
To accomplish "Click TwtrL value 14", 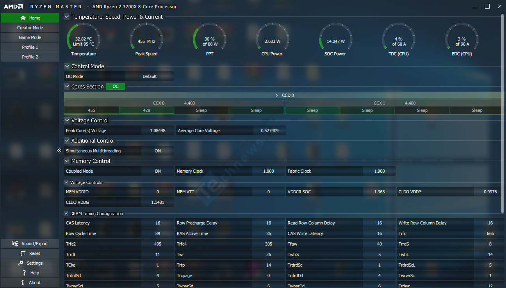I will click(x=490, y=254).
